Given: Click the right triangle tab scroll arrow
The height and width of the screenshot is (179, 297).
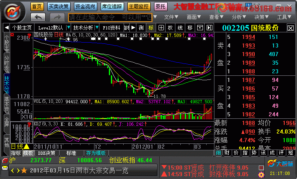Looking at the screenshot, I should (x=133, y=28).
